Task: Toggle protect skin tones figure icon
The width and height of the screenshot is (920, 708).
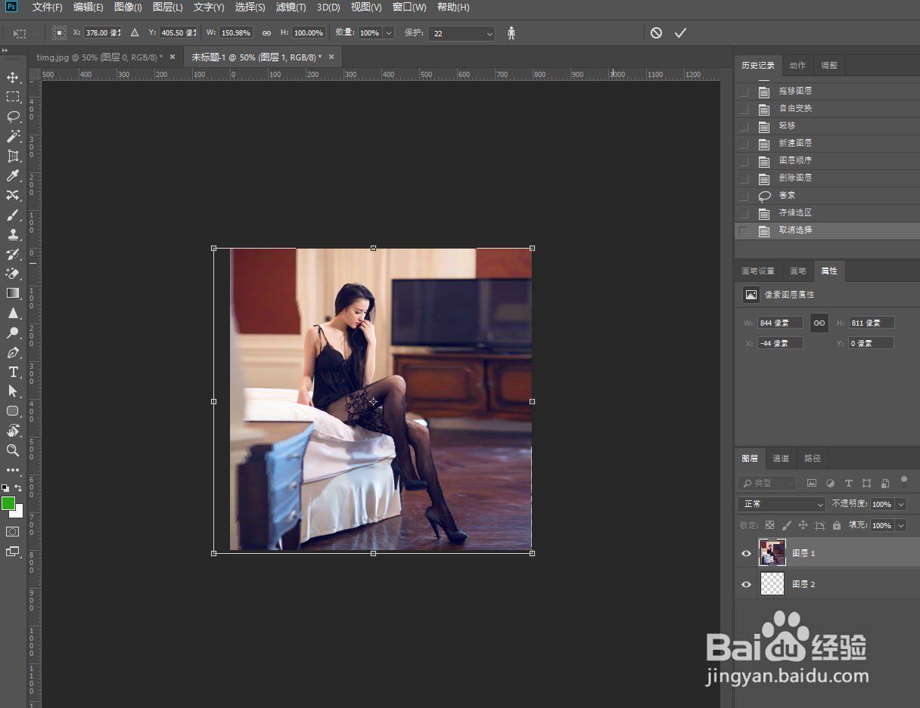Action: tap(511, 33)
